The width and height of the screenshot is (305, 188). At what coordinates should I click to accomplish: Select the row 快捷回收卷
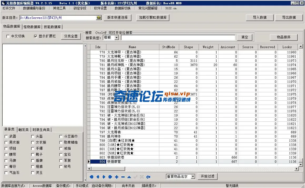tap(194, 157)
